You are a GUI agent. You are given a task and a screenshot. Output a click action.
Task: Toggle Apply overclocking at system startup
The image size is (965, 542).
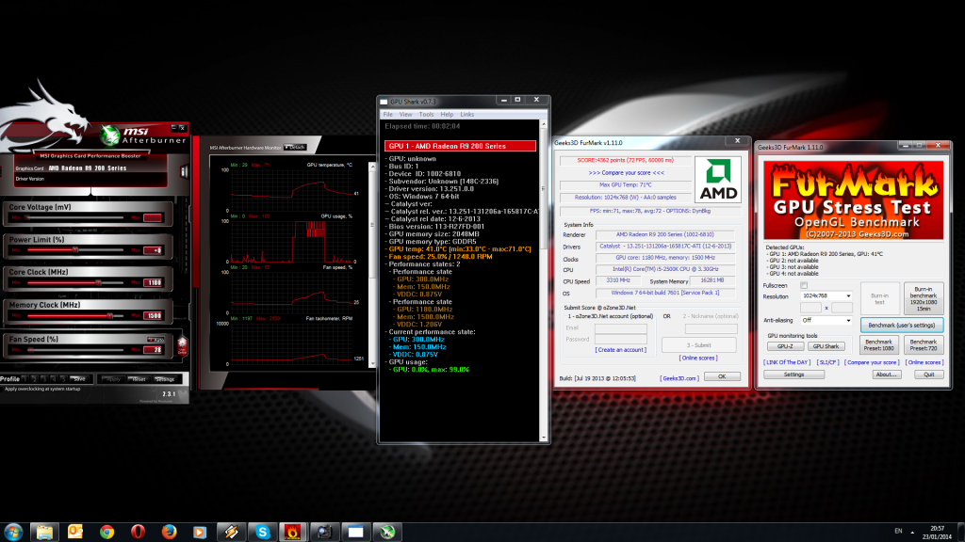tap(41, 389)
